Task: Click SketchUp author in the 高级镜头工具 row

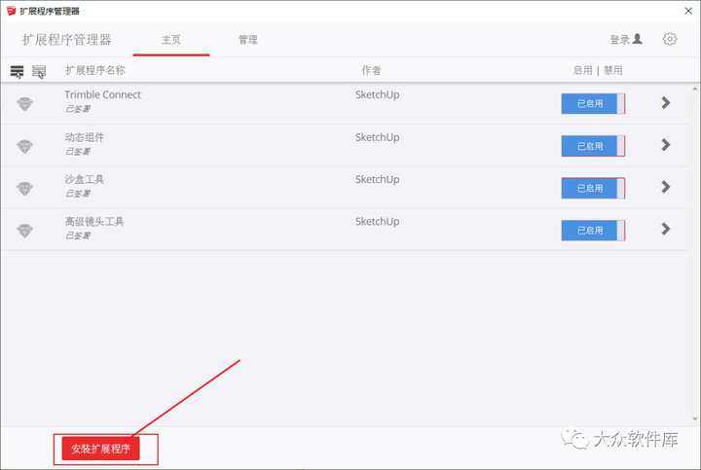Action: 378,221
